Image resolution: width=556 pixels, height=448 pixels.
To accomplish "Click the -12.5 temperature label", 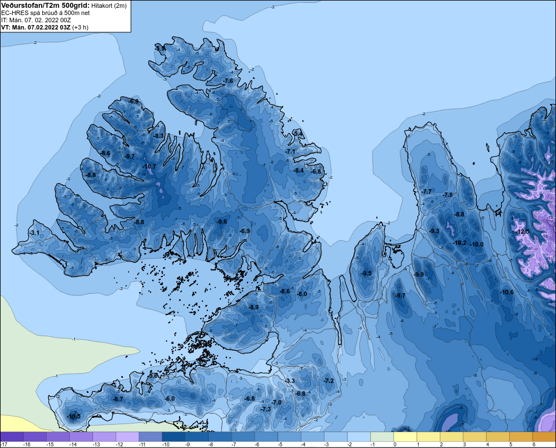I will pyautogui.click(x=522, y=232).
